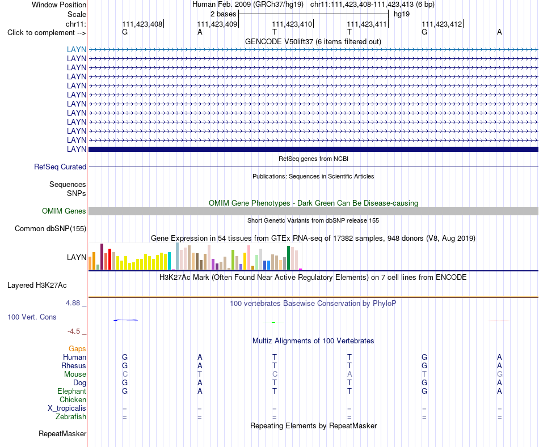
Task: Click the '2 bases' scale bar
Action: pos(313,14)
